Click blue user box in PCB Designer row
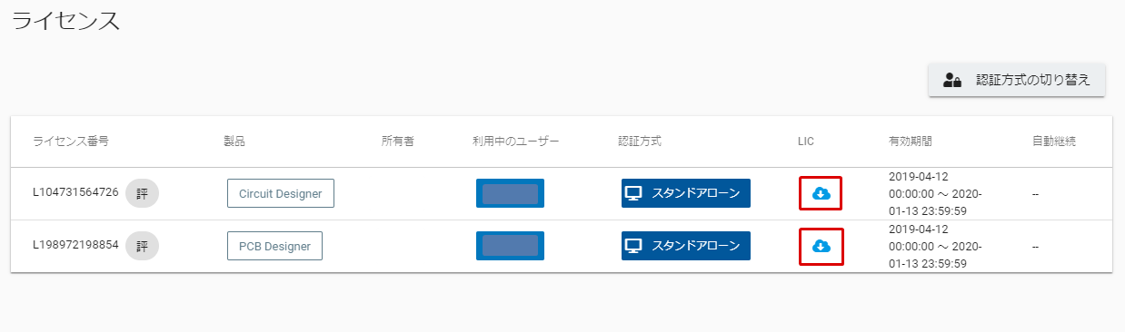 click(510, 246)
